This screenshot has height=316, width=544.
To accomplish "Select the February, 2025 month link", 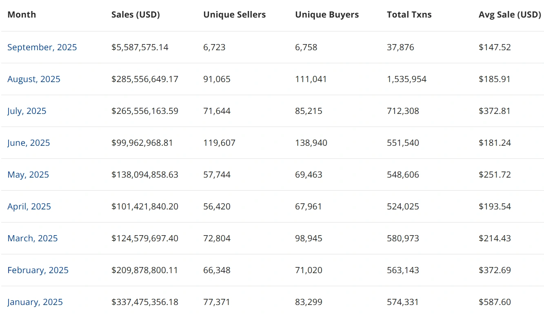I will 38,270.
